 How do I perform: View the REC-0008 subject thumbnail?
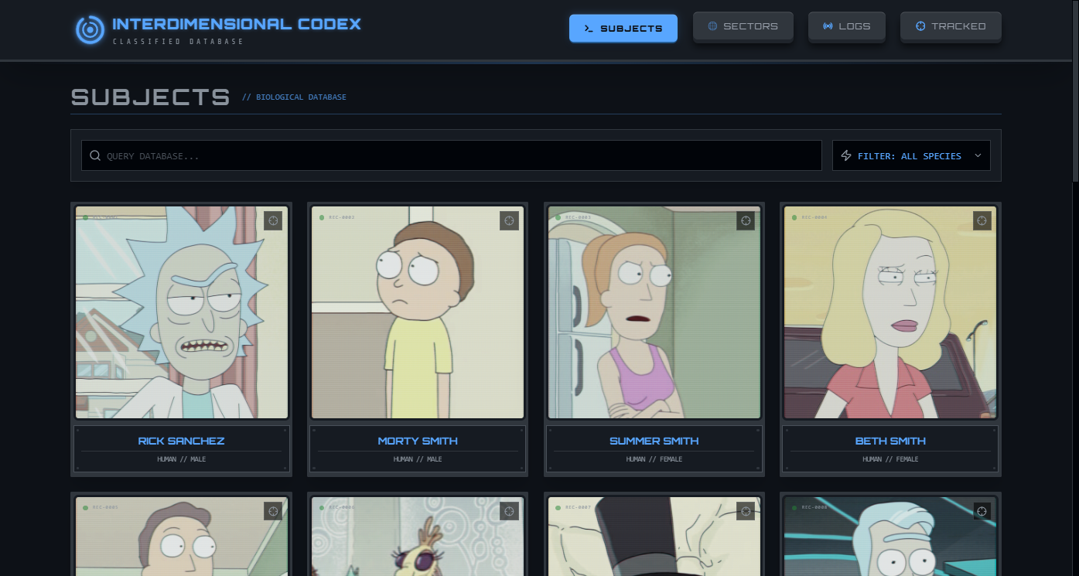pos(890,537)
